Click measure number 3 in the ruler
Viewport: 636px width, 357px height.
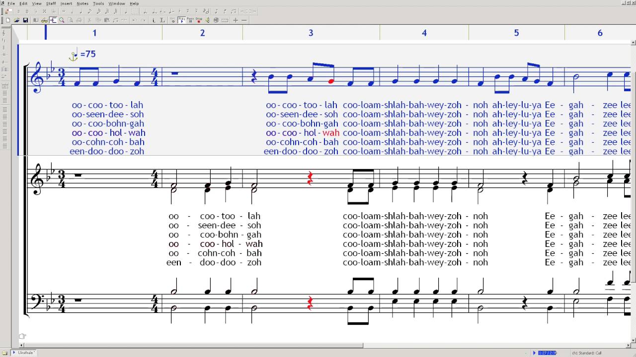pos(311,33)
